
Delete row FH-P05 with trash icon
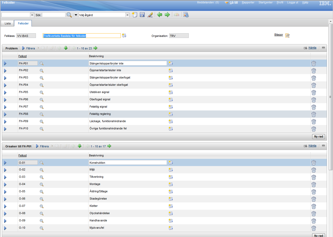314,92
